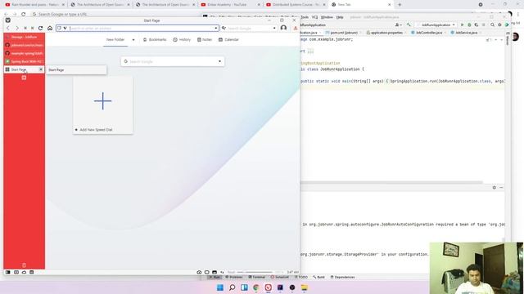This screenshot has height=294, width=524.
Task: Switch to the Spring Boot With H2 tab
Action: [x=24, y=61]
